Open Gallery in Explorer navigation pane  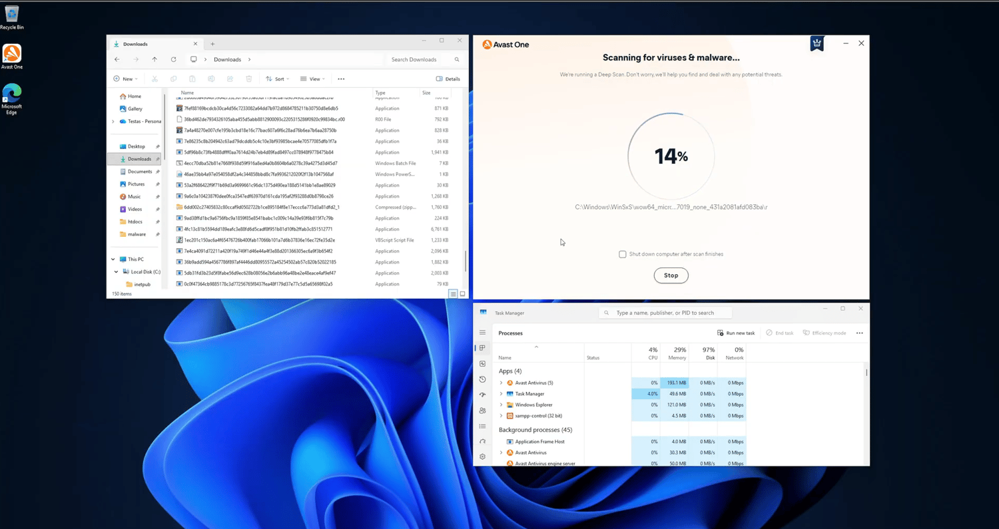pos(131,108)
